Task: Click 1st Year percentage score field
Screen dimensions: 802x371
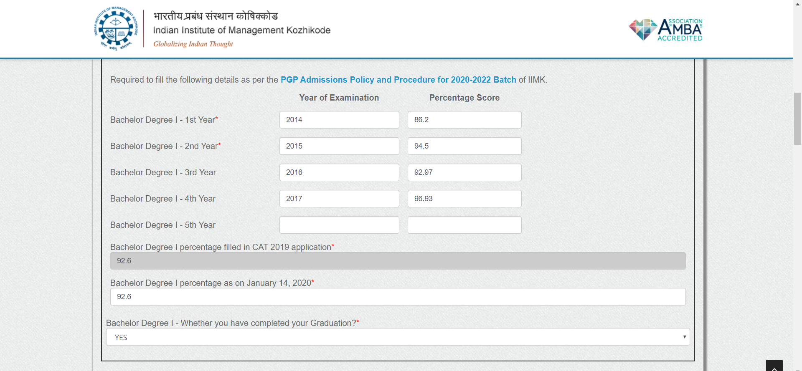Action: [x=464, y=120]
